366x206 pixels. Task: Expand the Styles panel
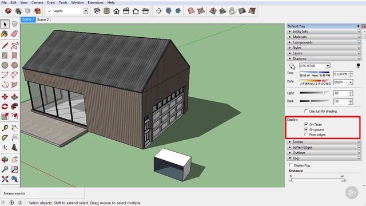coord(290,47)
